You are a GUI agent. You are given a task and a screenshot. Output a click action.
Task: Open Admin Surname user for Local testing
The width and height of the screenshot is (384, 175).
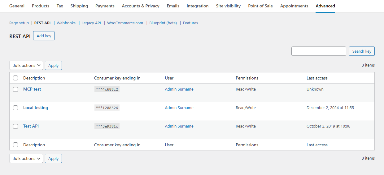coord(179,108)
